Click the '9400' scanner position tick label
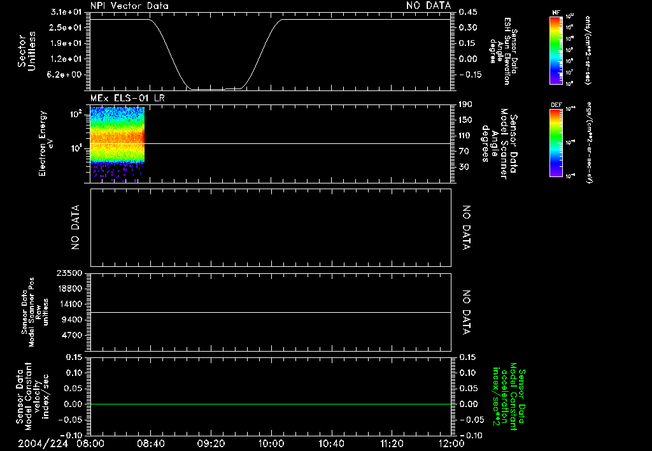The width and height of the screenshot is (652, 451). [x=73, y=320]
